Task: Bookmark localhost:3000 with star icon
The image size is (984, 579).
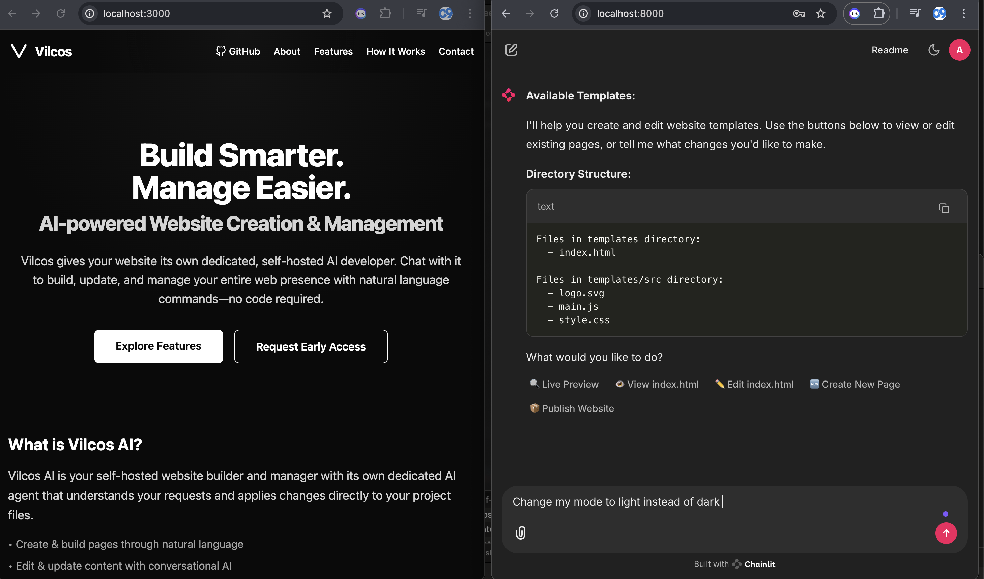Action: [327, 14]
